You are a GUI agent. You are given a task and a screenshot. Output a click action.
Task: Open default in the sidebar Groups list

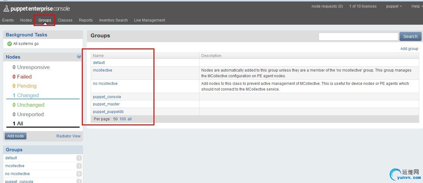11,158
